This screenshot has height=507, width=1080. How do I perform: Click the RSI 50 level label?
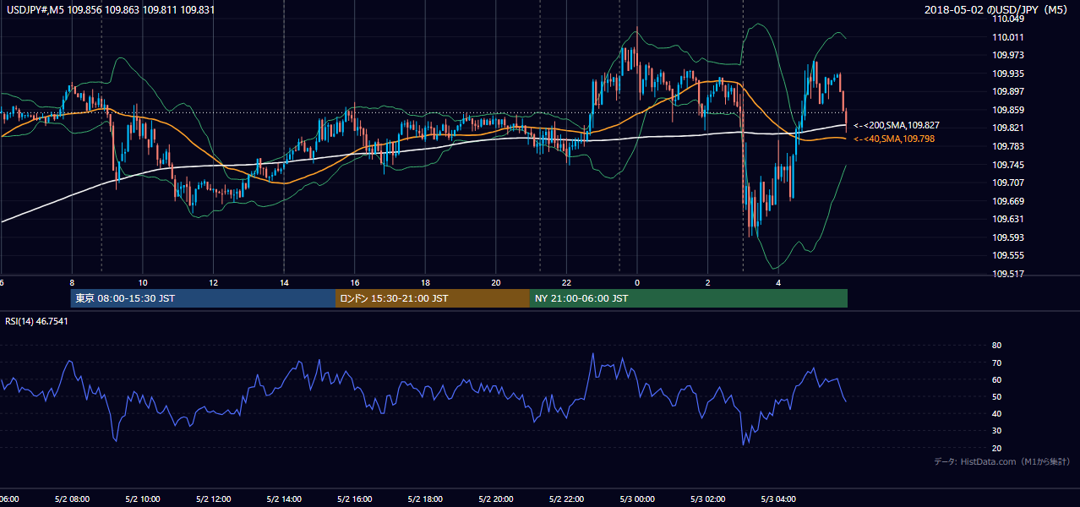(996, 396)
